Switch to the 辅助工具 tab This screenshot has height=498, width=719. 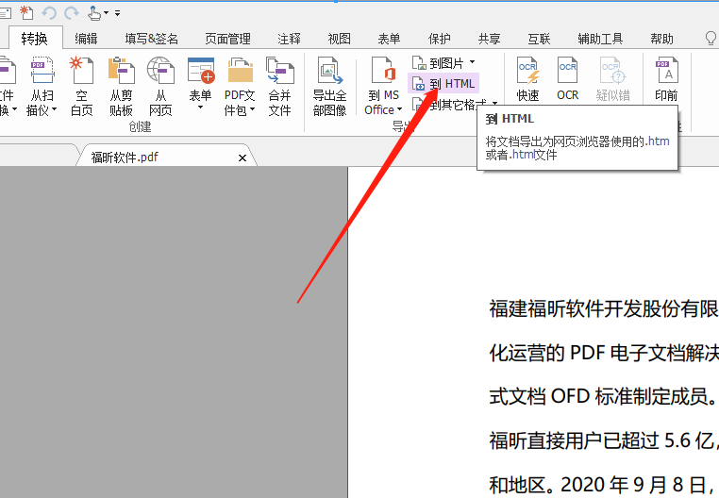click(600, 39)
